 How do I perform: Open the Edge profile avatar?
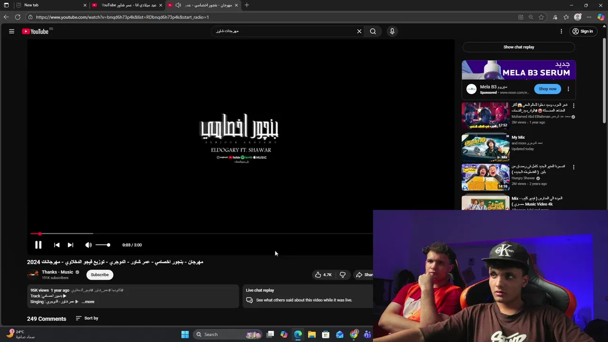point(578,17)
